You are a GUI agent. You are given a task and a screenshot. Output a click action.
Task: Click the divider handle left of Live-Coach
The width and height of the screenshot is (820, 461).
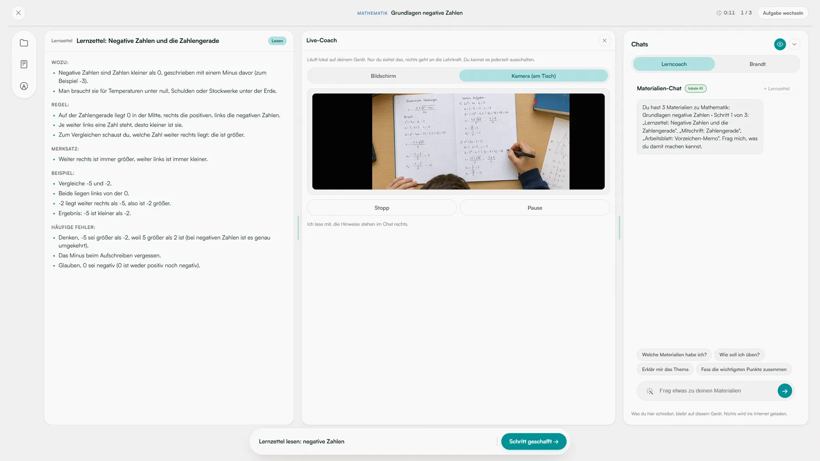[x=298, y=228]
